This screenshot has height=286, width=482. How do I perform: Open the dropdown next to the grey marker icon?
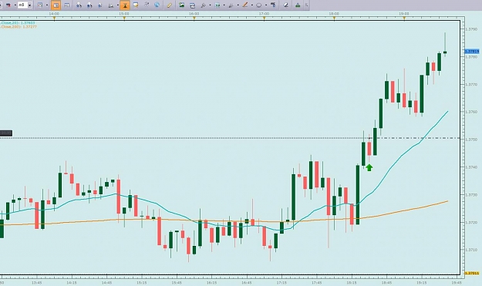[238, 5]
